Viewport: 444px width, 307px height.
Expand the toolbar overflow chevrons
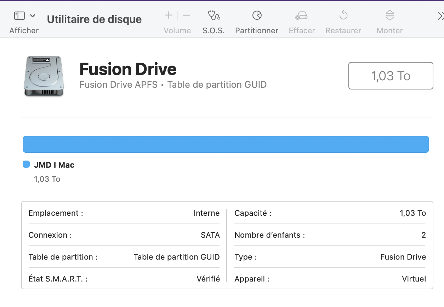pyautogui.click(x=440, y=16)
